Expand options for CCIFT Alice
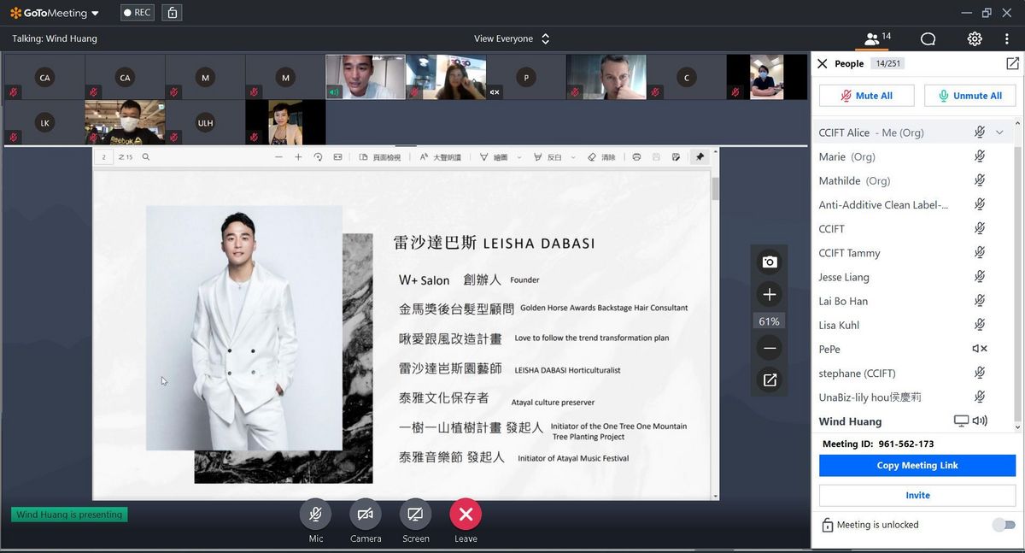Screen dimensions: 1025x553 999,132
